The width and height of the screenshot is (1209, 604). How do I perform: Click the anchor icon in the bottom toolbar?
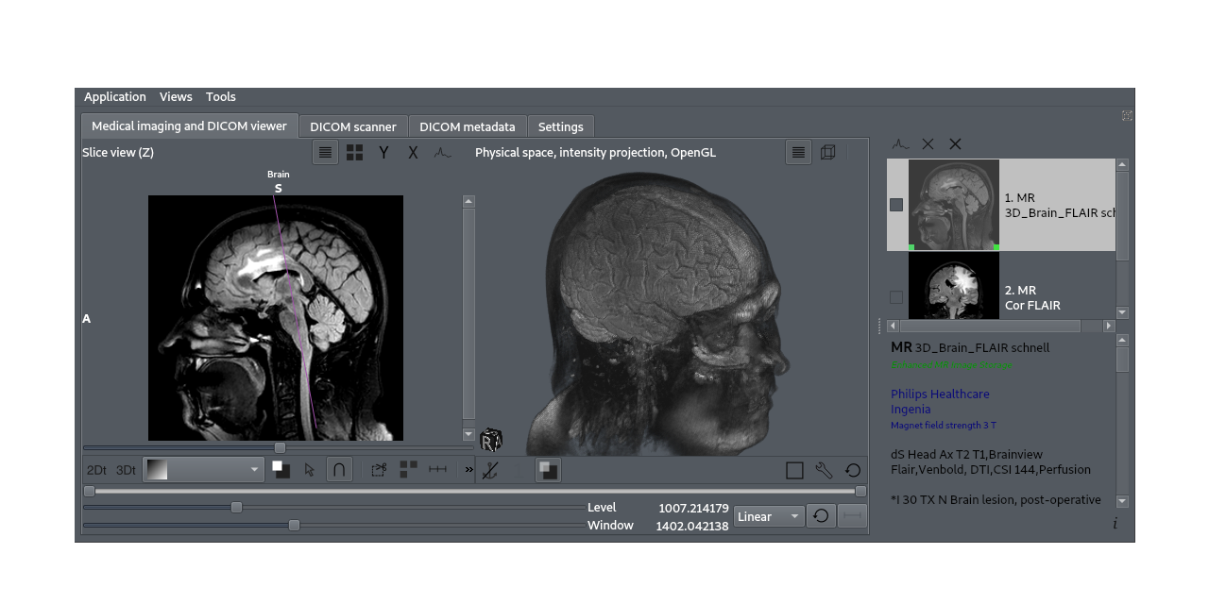489,470
